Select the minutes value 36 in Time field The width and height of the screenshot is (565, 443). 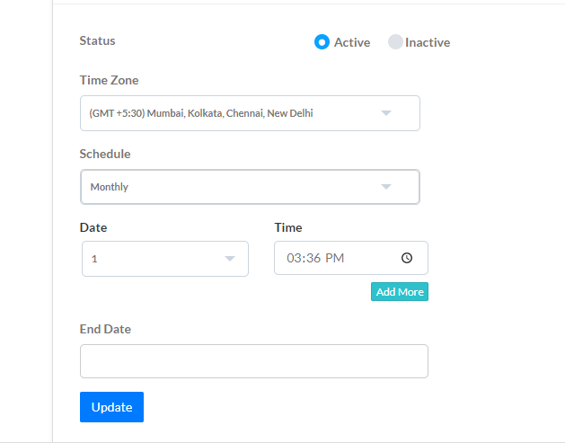(313, 258)
